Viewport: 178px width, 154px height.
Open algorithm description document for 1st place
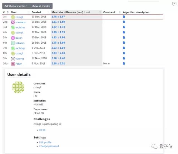click(124, 17)
